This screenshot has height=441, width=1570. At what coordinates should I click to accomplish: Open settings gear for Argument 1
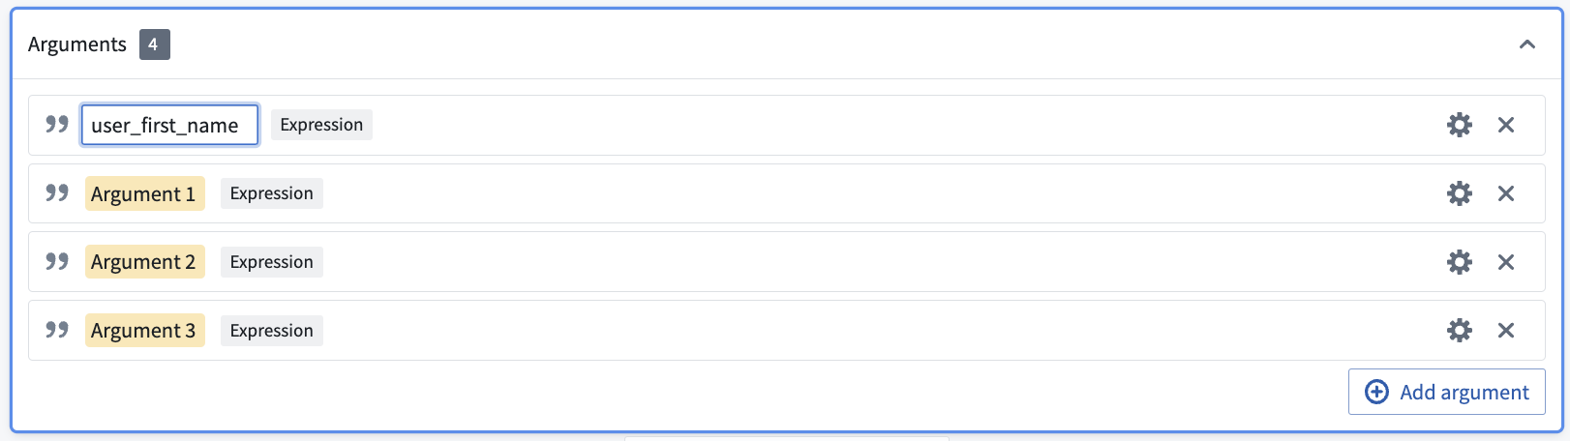(1459, 193)
